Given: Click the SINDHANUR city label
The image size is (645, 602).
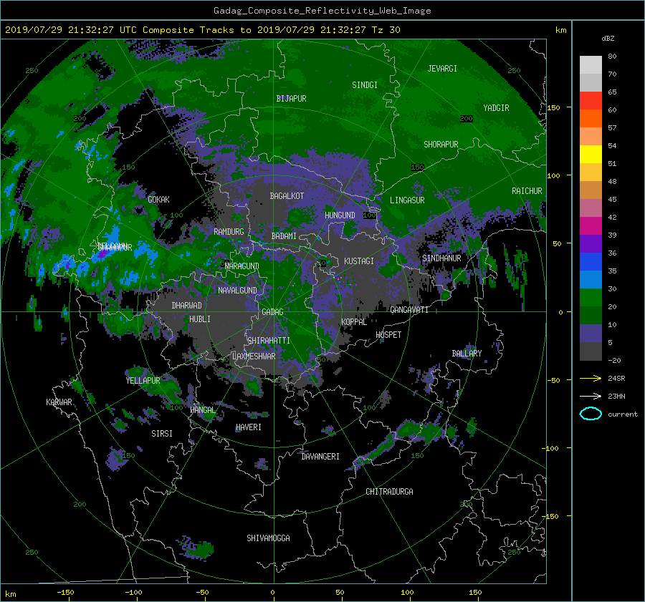Looking at the screenshot, I should (x=441, y=258).
